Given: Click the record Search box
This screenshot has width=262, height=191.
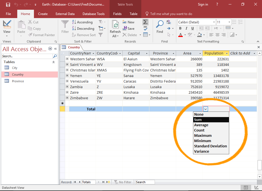Looking at the screenshot, I should click(x=145, y=182).
